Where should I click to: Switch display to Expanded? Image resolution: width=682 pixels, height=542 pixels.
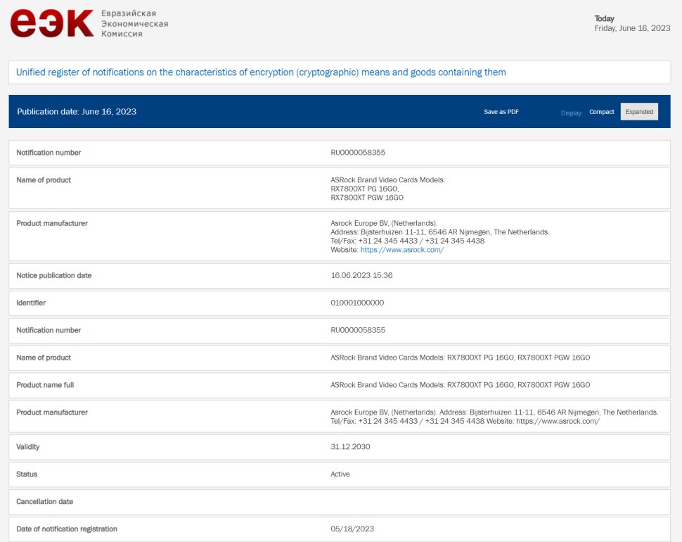639,111
